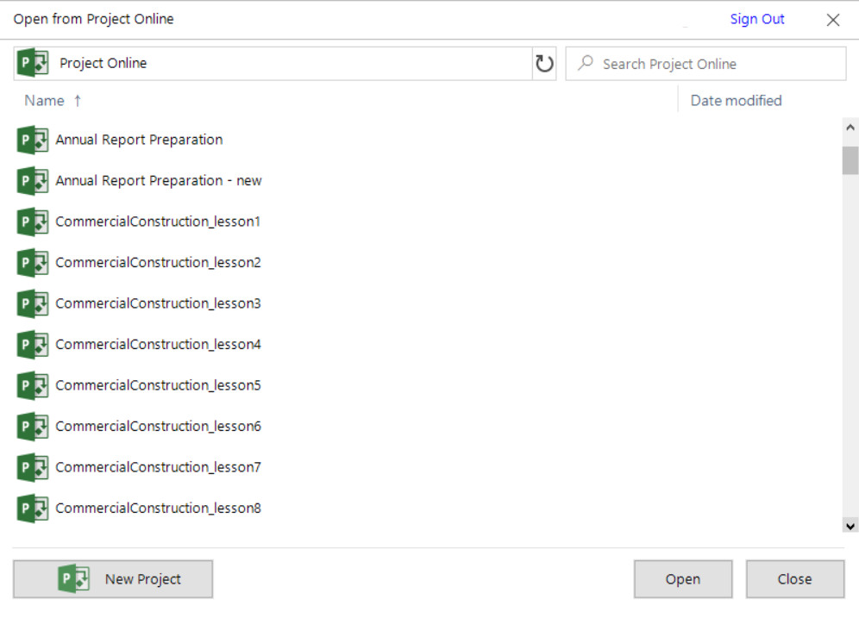Viewport: 859px width, 618px height.
Task: Click the Sign Out link
Action: [x=757, y=19]
